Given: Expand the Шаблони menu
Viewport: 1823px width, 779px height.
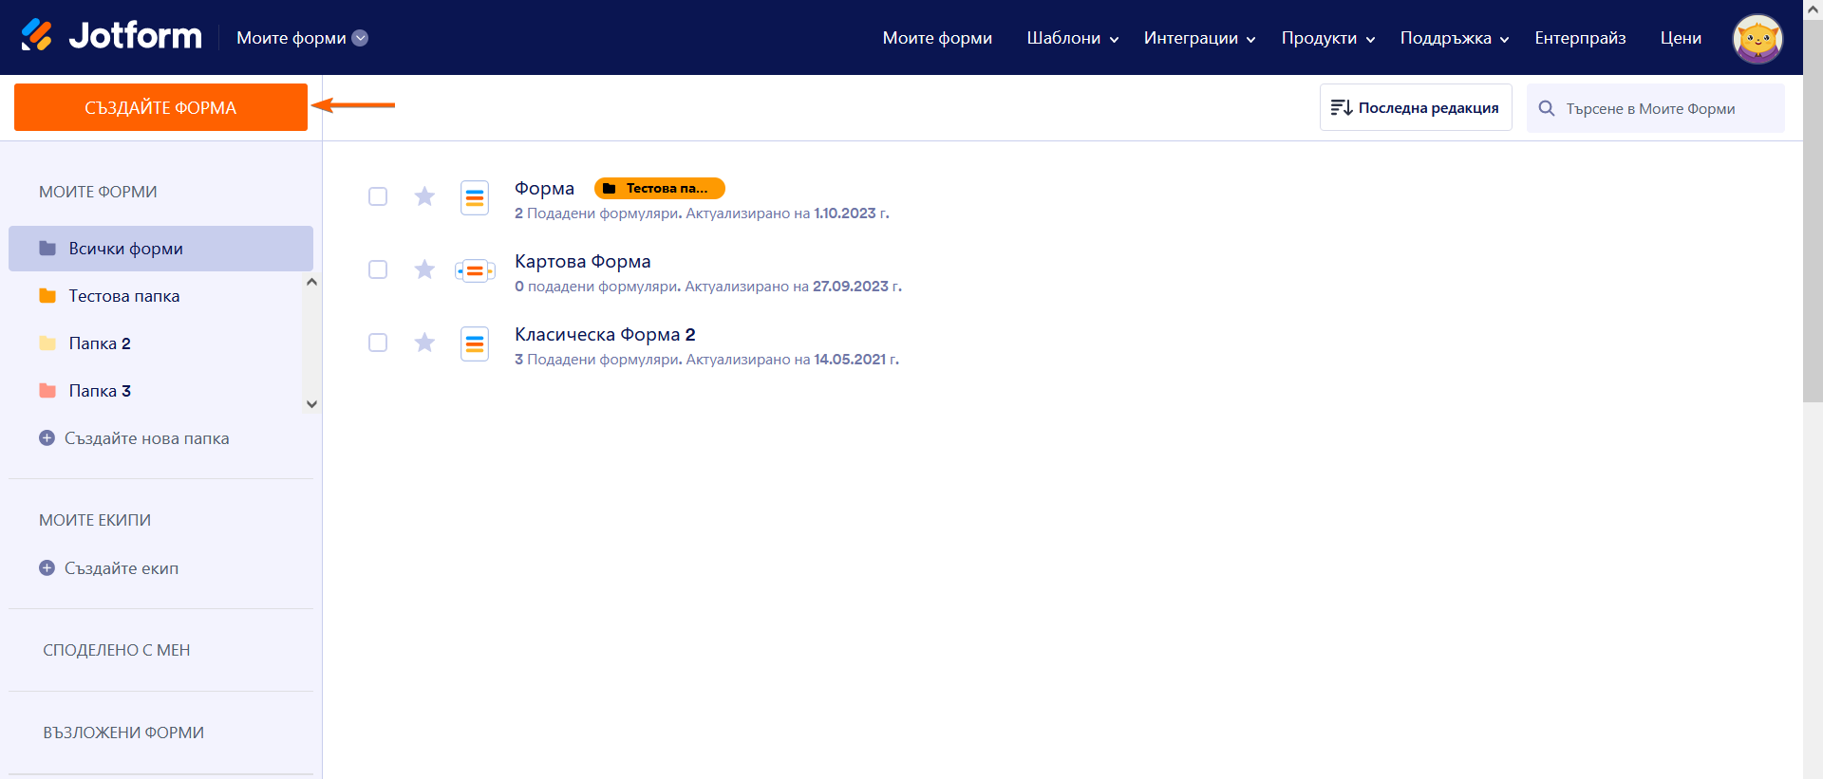Looking at the screenshot, I should click(x=1073, y=38).
